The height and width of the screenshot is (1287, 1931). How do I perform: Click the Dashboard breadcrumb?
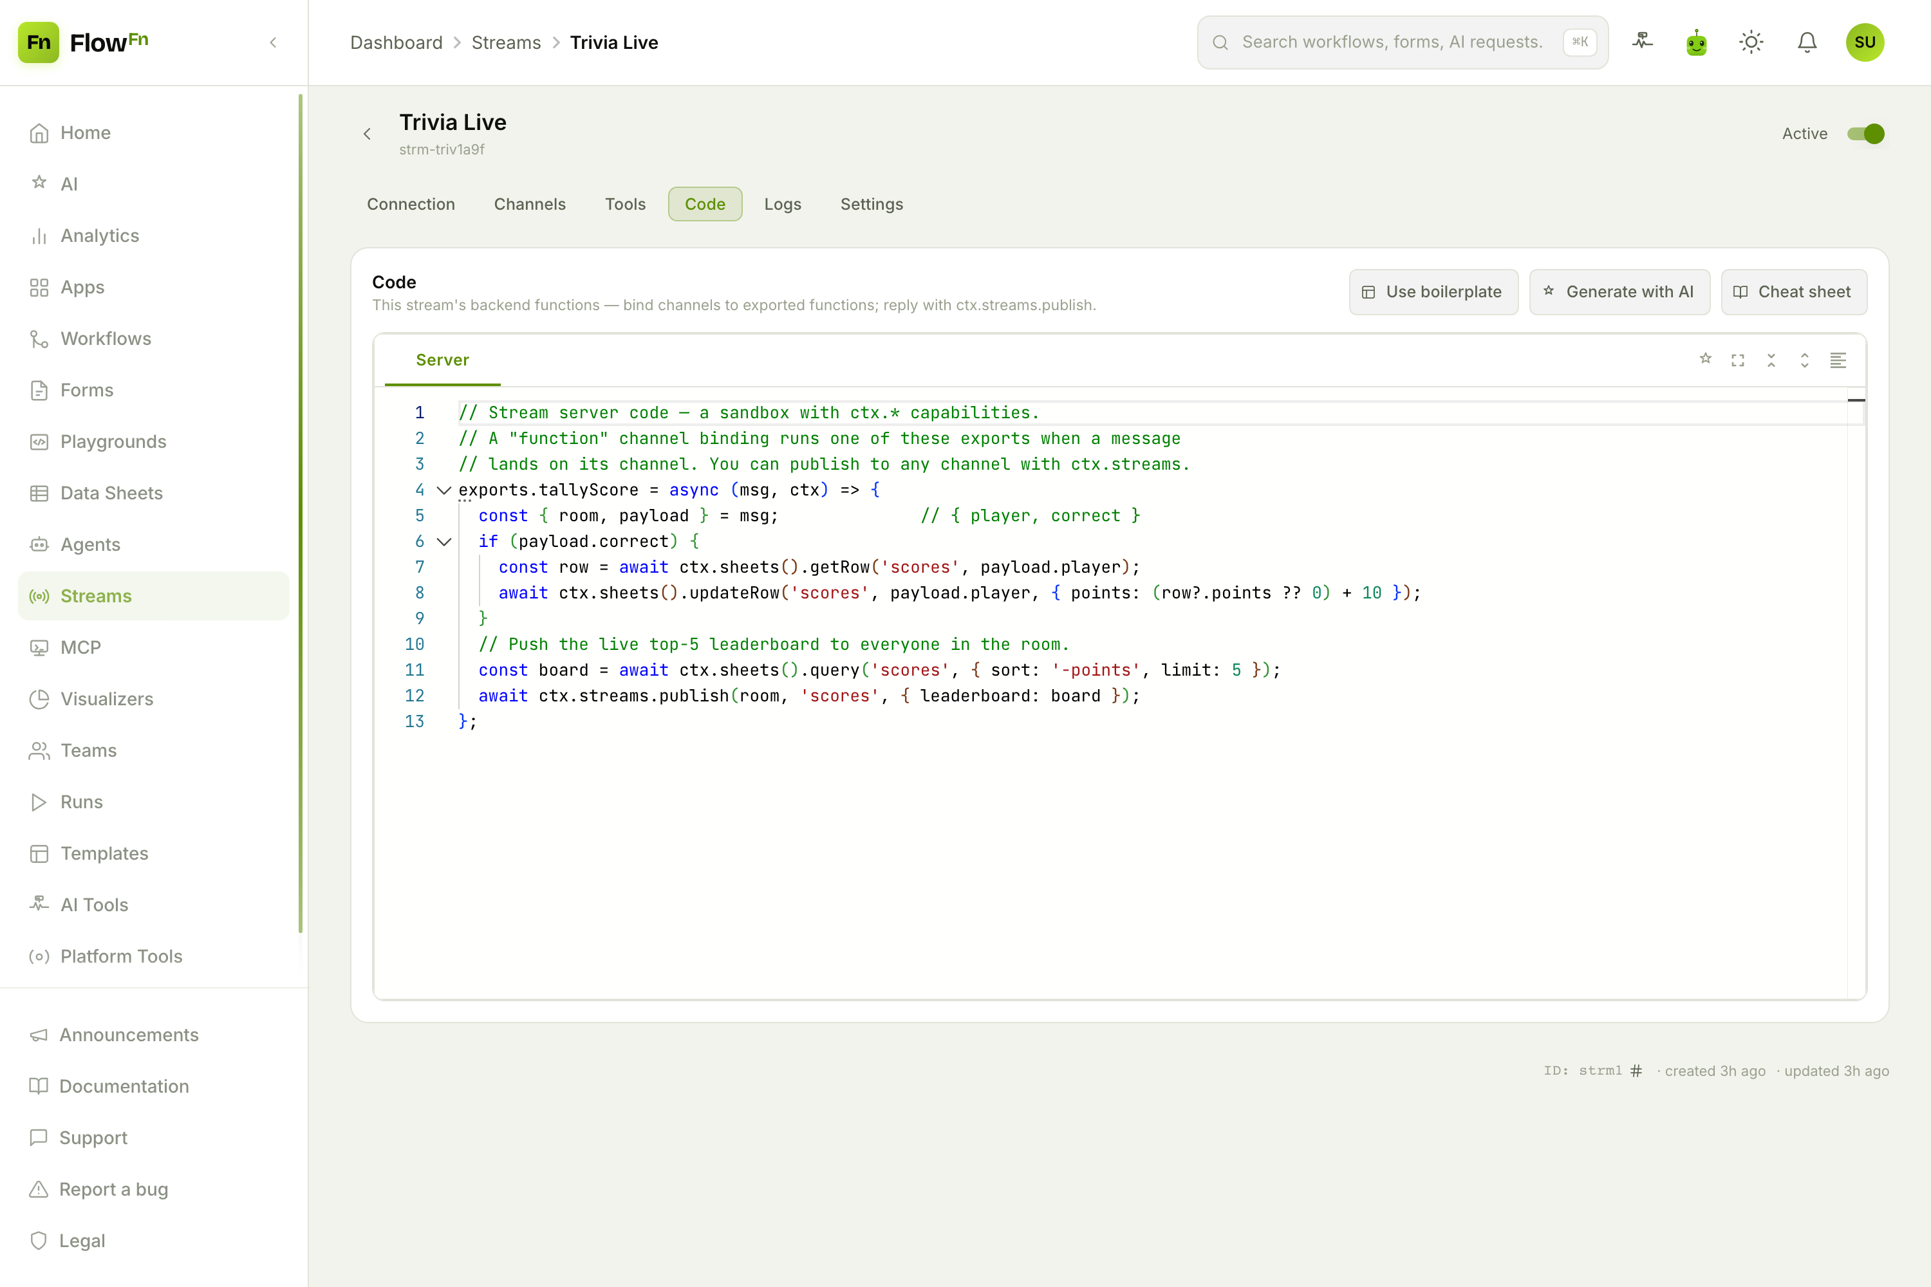(x=396, y=42)
